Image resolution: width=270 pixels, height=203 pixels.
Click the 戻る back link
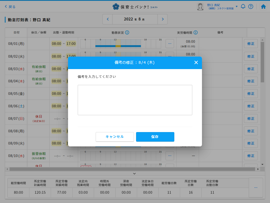(10, 7)
